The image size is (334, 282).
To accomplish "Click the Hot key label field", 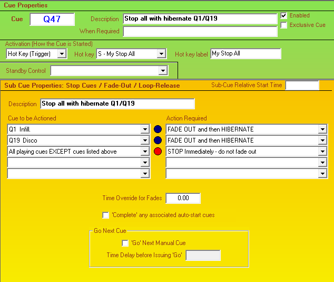I will tap(245, 53).
